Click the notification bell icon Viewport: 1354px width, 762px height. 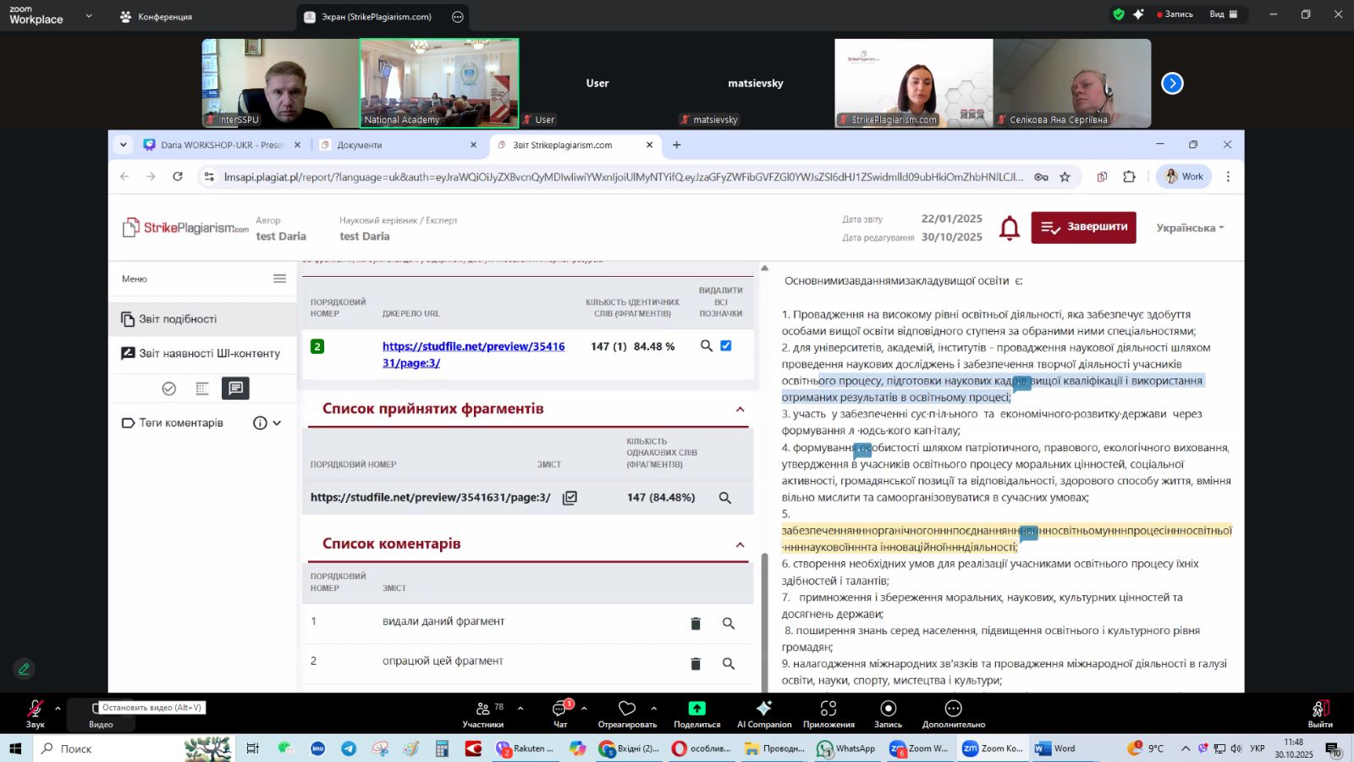point(1009,228)
